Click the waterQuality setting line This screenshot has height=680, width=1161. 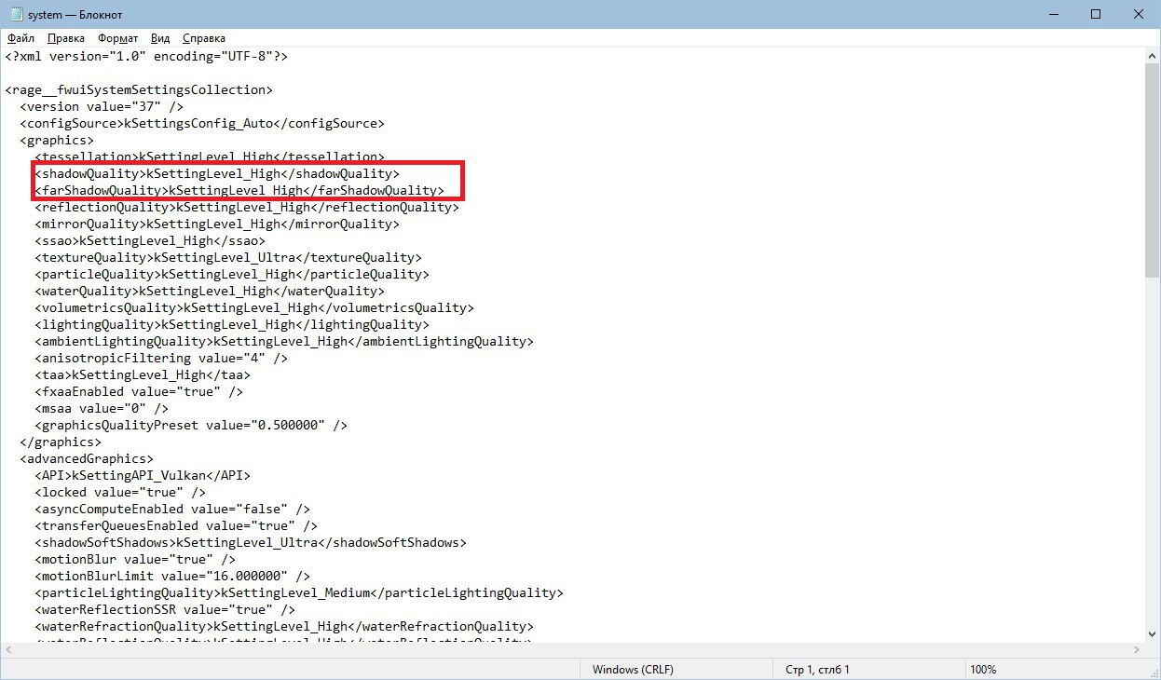(x=210, y=291)
